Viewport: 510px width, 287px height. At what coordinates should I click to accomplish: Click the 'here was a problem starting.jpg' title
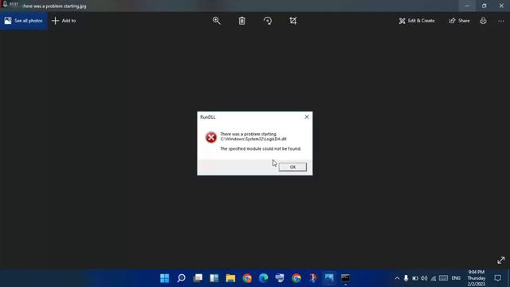pos(55,6)
